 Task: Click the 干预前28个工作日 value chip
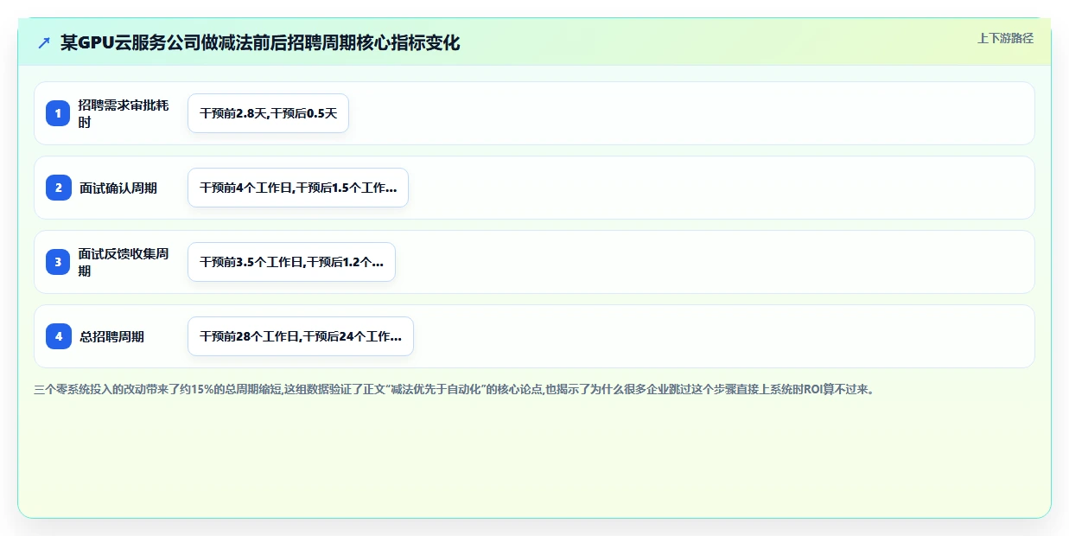point(301,336)
